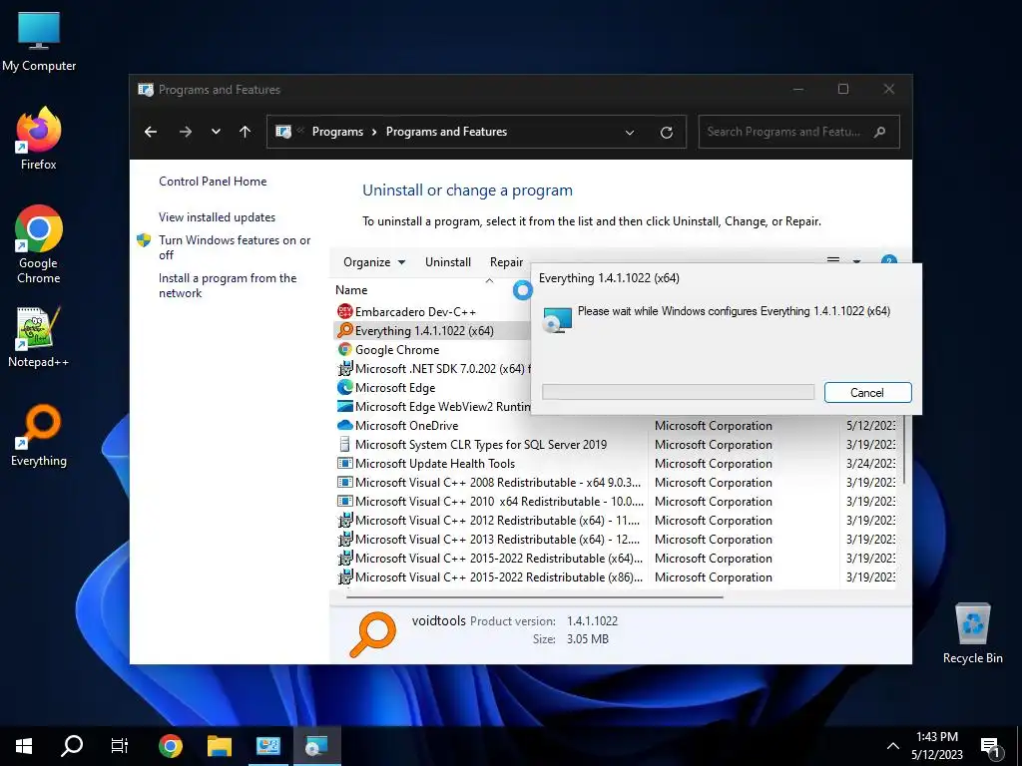Select Visual C++ 2008 Redistributable x64 entry

489,482
